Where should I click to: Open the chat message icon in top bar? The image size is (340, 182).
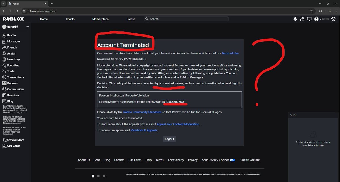[309, 19]
